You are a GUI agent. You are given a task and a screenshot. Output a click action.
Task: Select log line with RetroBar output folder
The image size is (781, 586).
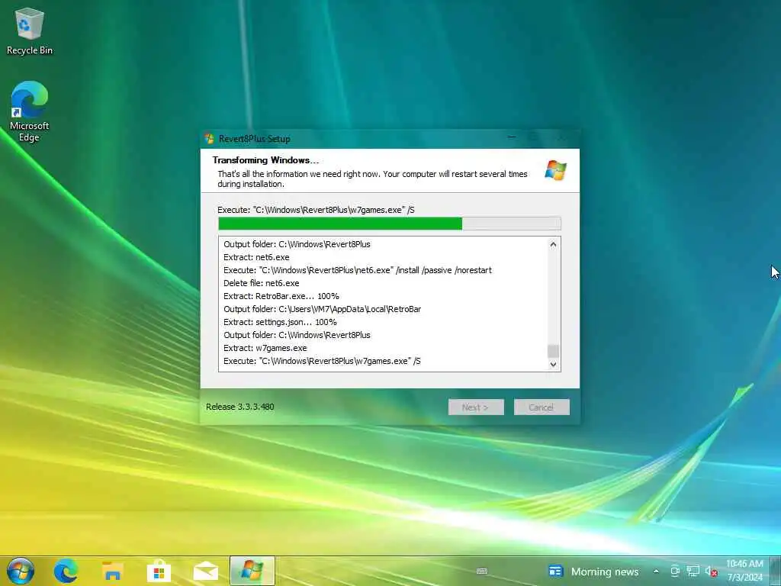pos(323,309)
